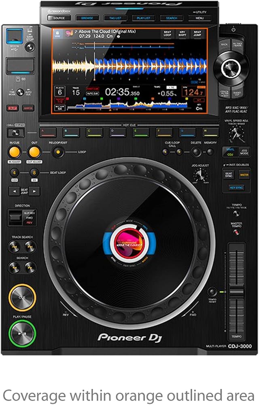Click the CUE/LOOP CALL right arrow

179,152
